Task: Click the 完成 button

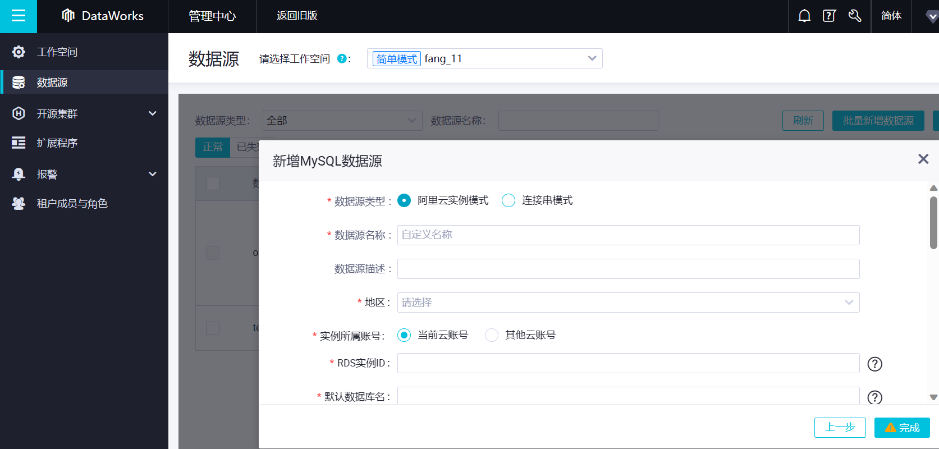Action: 902,428
